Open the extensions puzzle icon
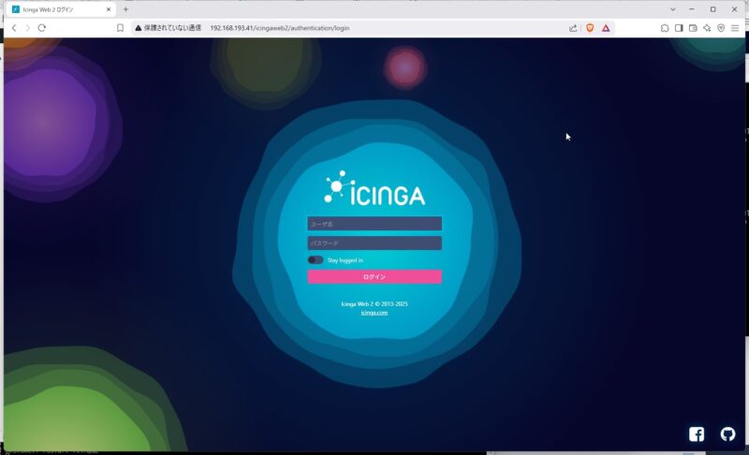Image resolution: width=749 pixels, height=455 pixels. click(665, 28)
